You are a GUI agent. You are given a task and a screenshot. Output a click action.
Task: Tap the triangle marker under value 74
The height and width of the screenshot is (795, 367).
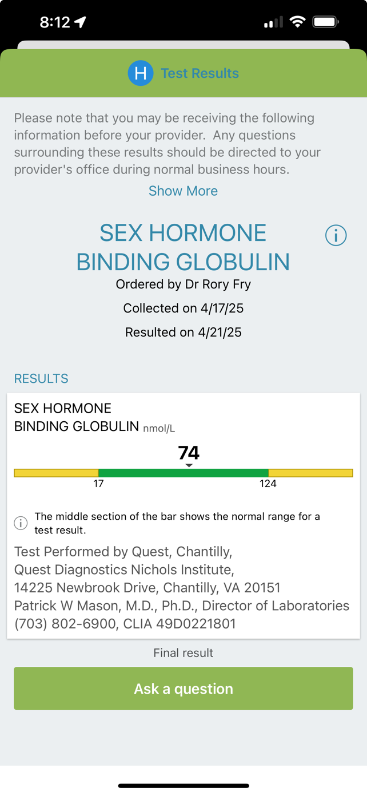click(189, 465)
